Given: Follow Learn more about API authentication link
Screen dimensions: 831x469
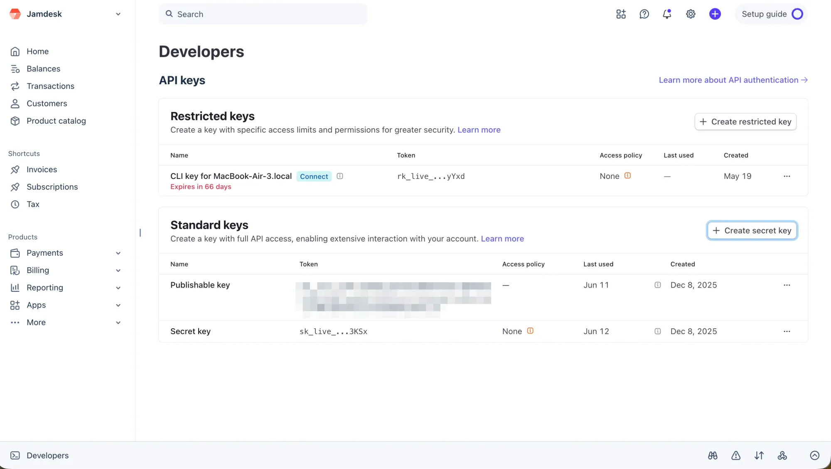Looking at the screenshot, I should [x=733, y=80].
